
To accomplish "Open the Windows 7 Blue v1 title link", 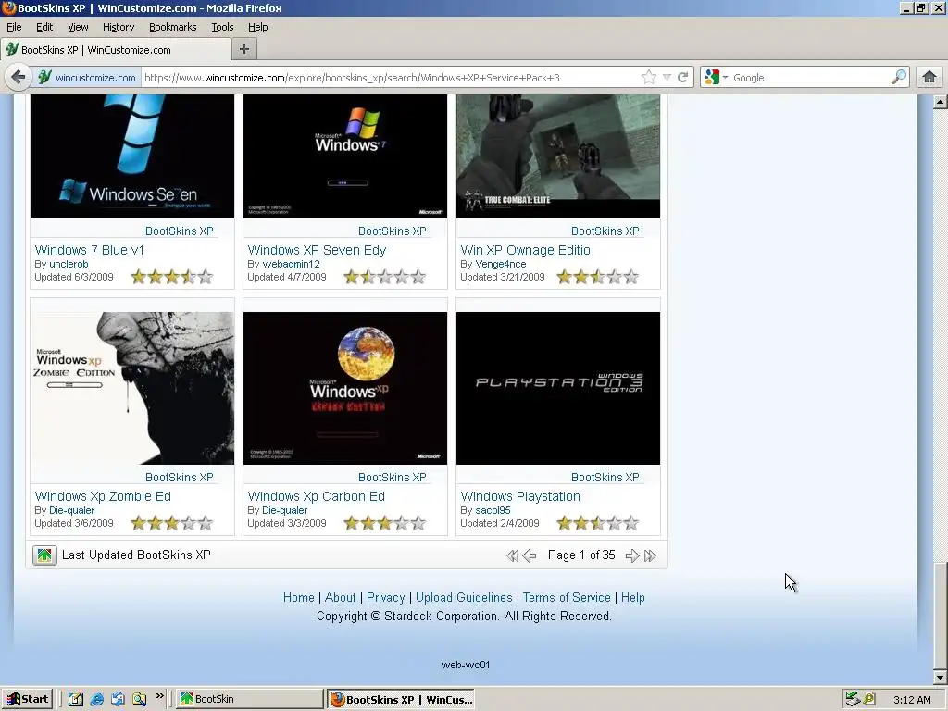I will coord(90,250).
